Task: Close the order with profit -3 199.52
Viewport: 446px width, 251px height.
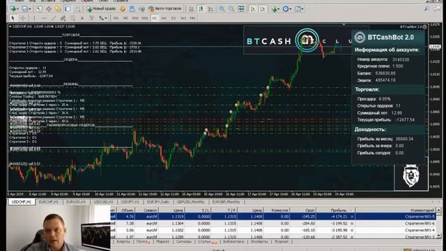Action: pyautogui.click(x=351, y=223)
